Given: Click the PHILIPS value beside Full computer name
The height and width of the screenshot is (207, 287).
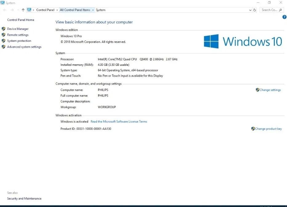Looking at the screenshot, I should point(103,96).
